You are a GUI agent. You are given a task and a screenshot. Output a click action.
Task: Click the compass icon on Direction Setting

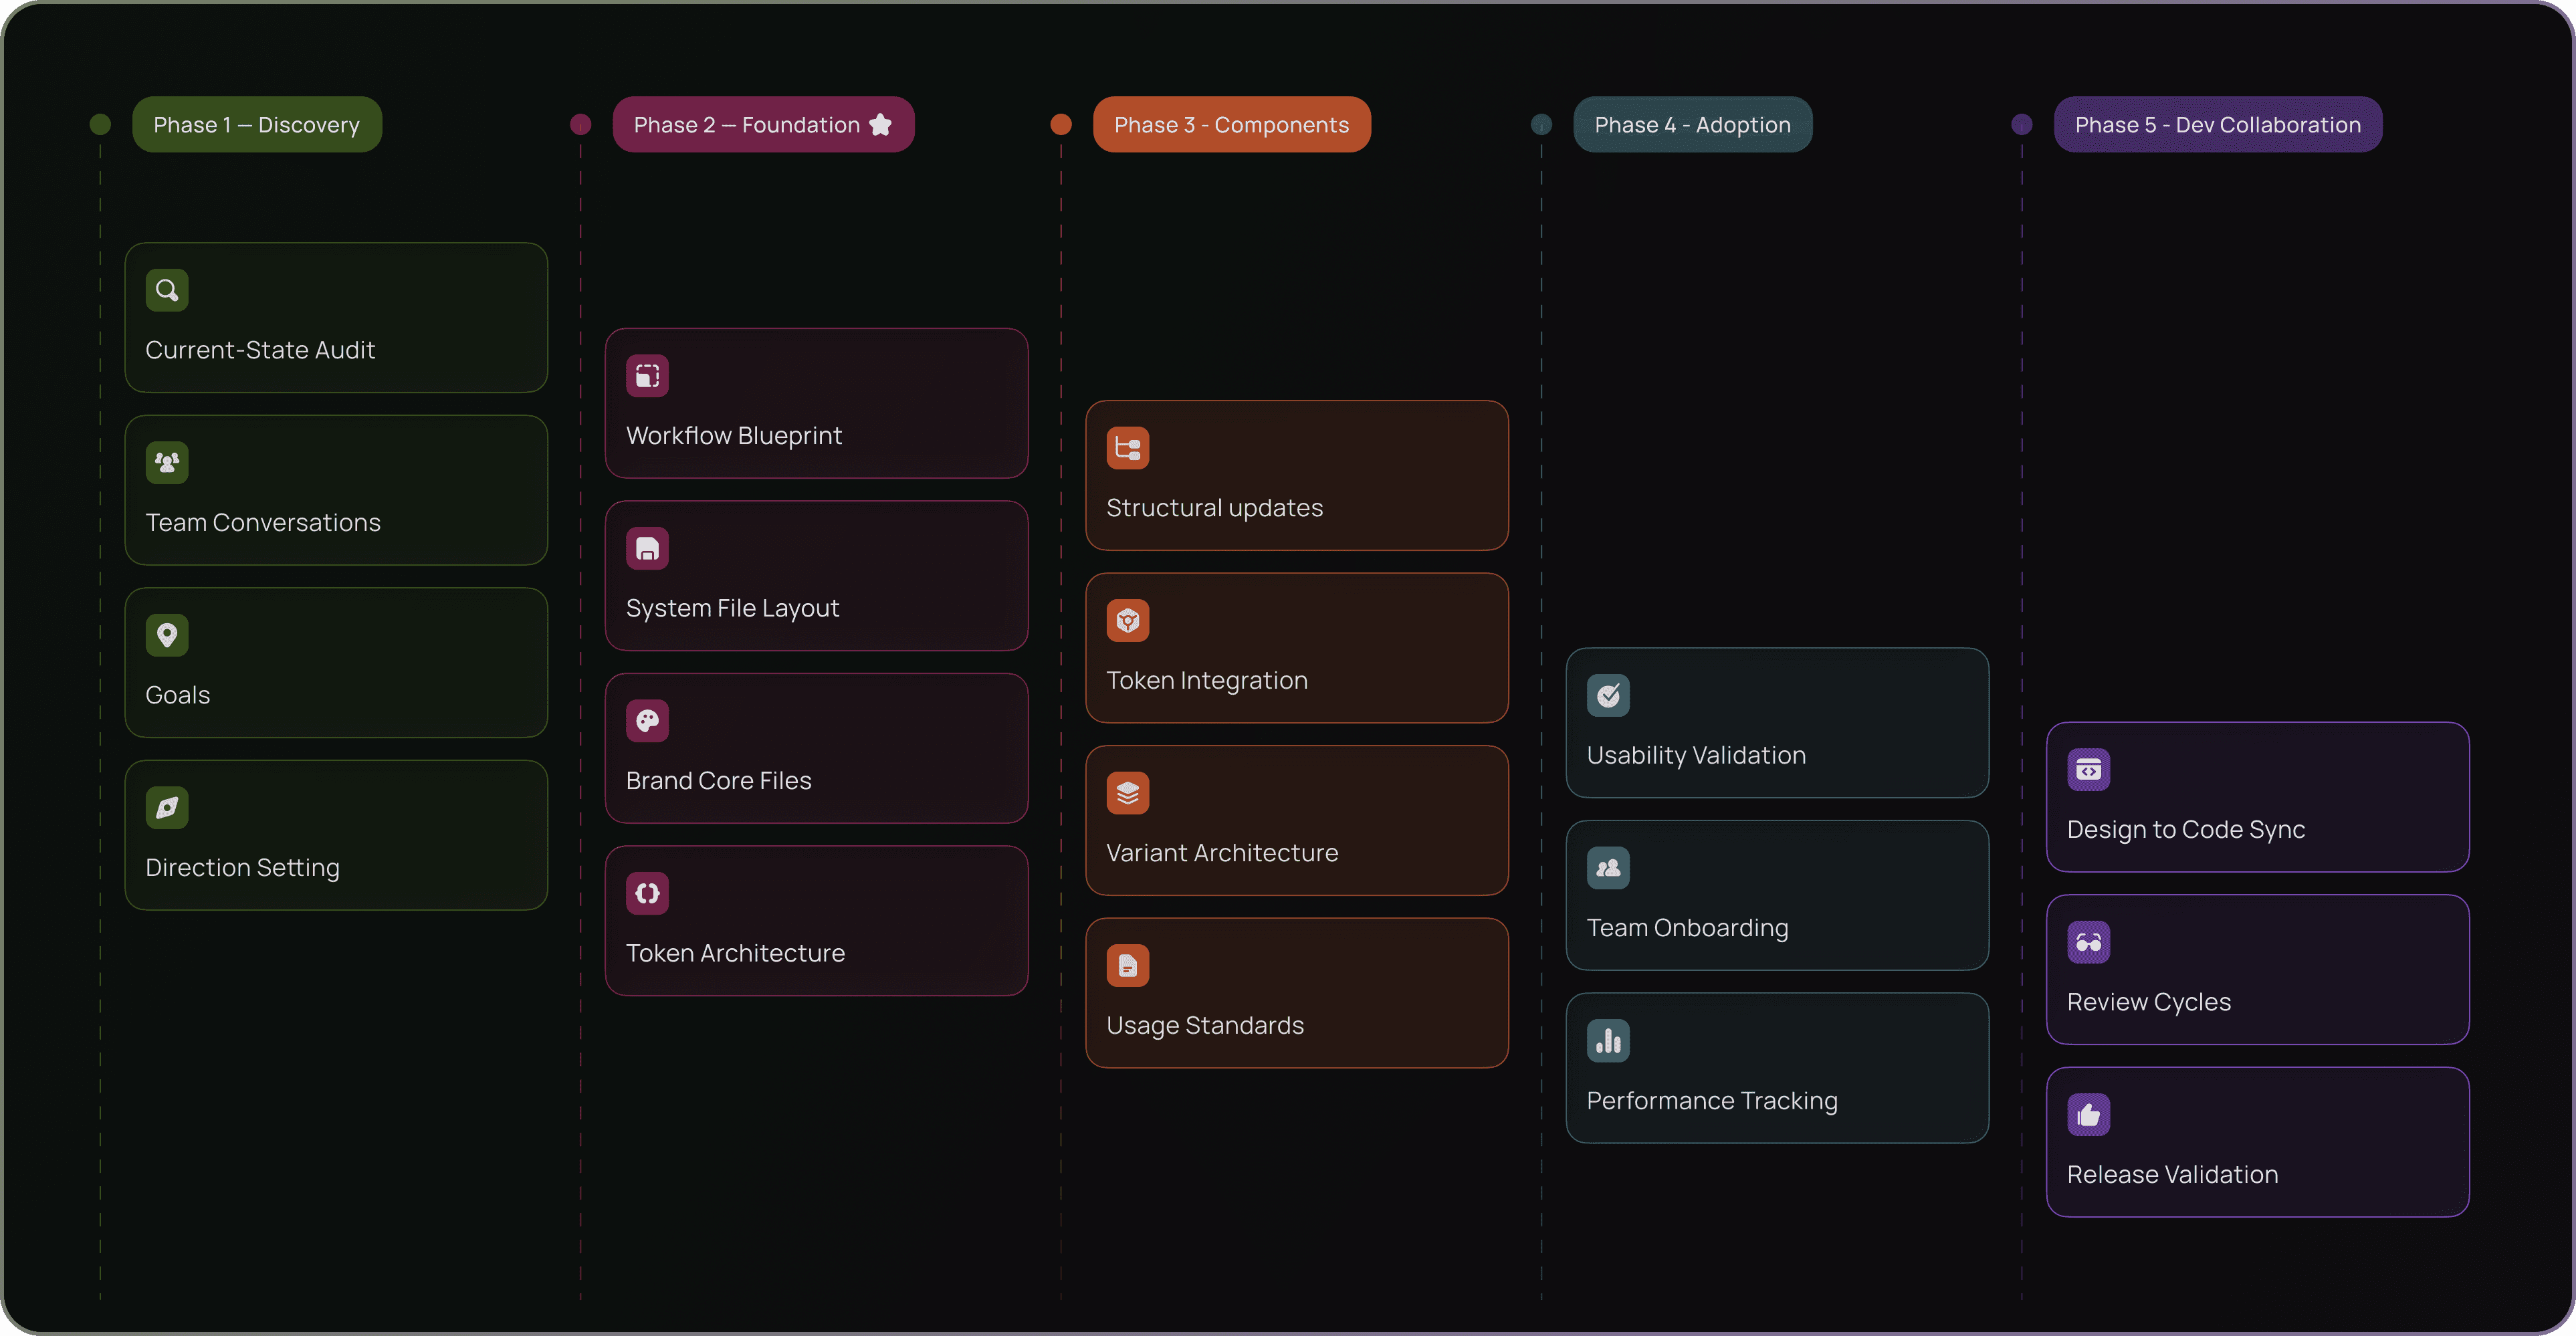point(167,808)
